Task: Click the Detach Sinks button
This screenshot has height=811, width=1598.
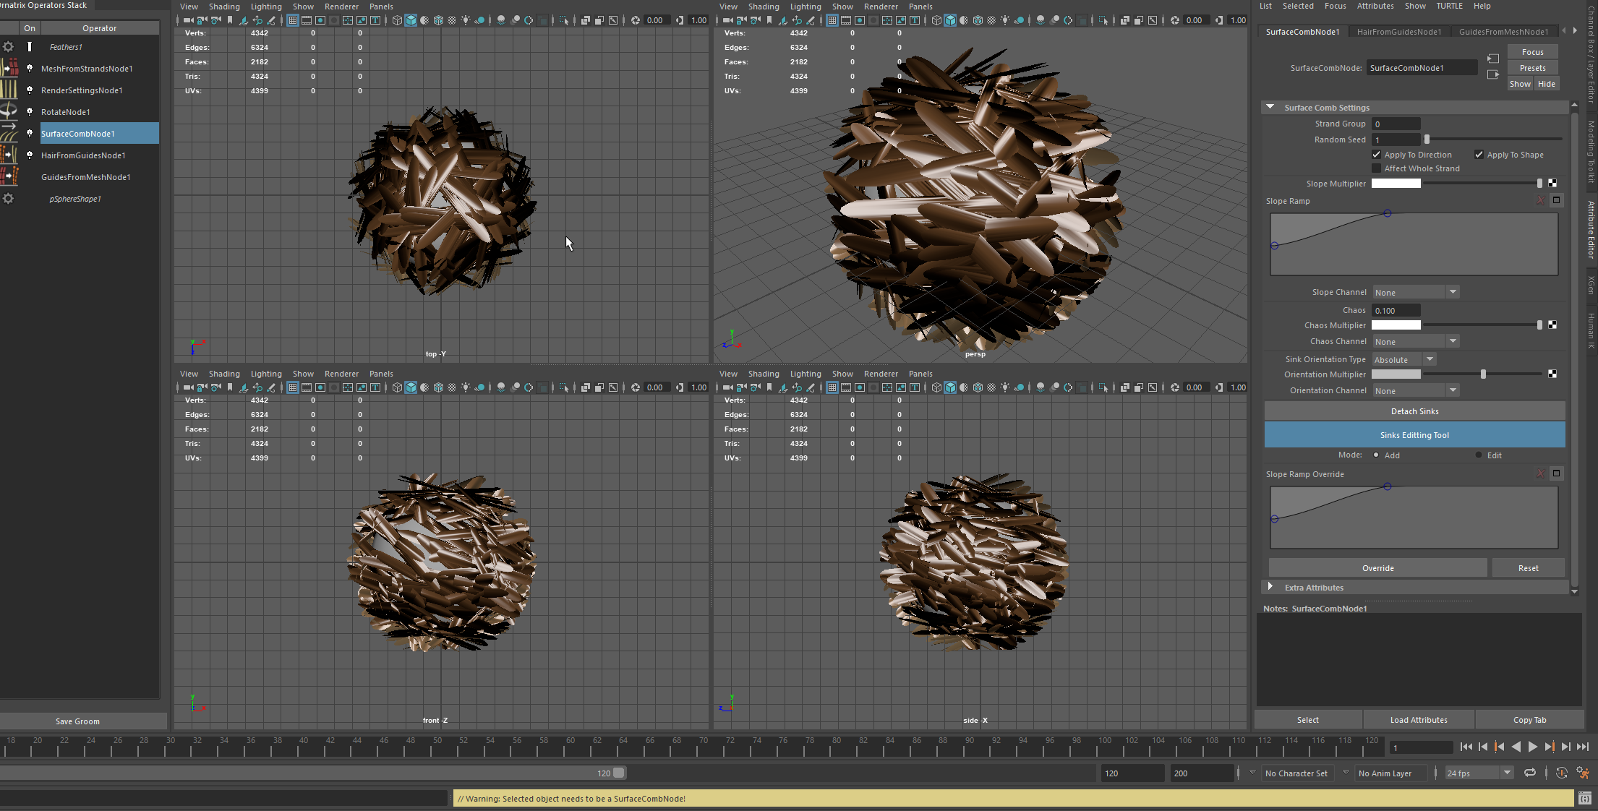Action: click(x=1414, y=411)
